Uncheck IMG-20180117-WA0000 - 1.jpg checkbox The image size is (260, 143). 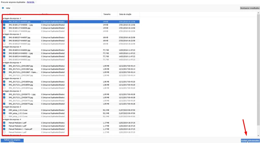click(4, 25)
